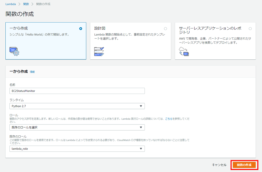The image size is (262, 172).
Task: Open the lambda_role existing-role dropdown
Action: pos(77,149)
